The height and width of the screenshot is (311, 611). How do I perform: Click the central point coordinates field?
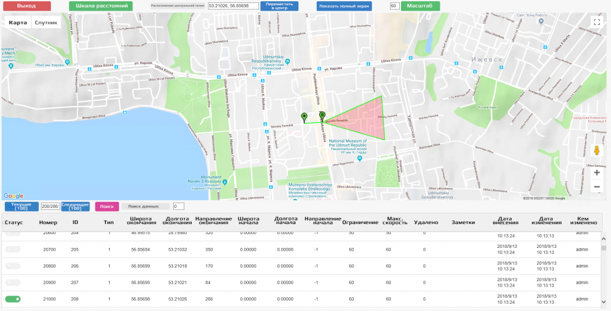[233, 6]
